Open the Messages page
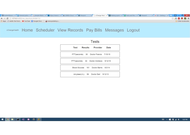Viewport: 190px width, 135px height. tap(114, 30)
